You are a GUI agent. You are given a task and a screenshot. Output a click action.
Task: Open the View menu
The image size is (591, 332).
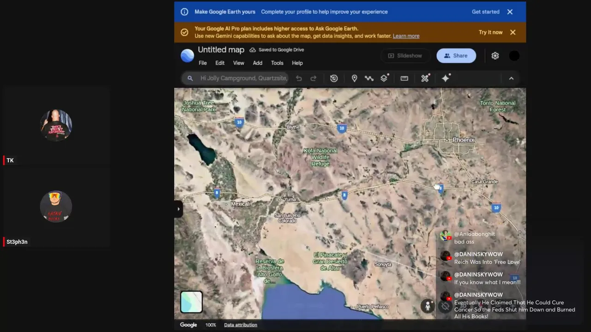tap(239, 63)
